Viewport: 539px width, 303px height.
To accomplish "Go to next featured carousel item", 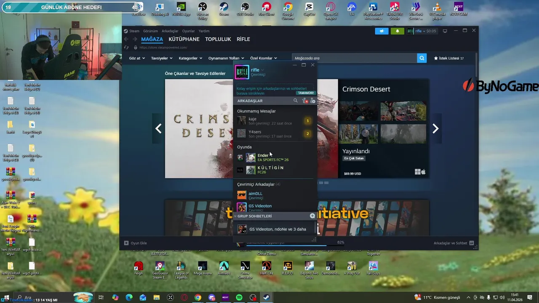I will pyautogui.click(x=435, y=129).
